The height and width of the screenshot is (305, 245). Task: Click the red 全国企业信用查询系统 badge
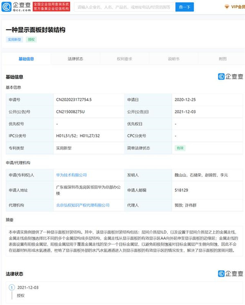point(51,7)
